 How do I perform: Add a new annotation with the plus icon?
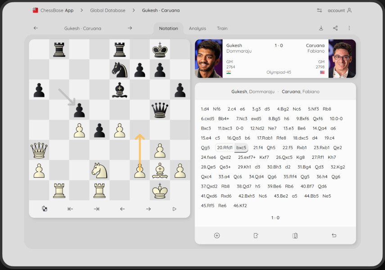217,235
